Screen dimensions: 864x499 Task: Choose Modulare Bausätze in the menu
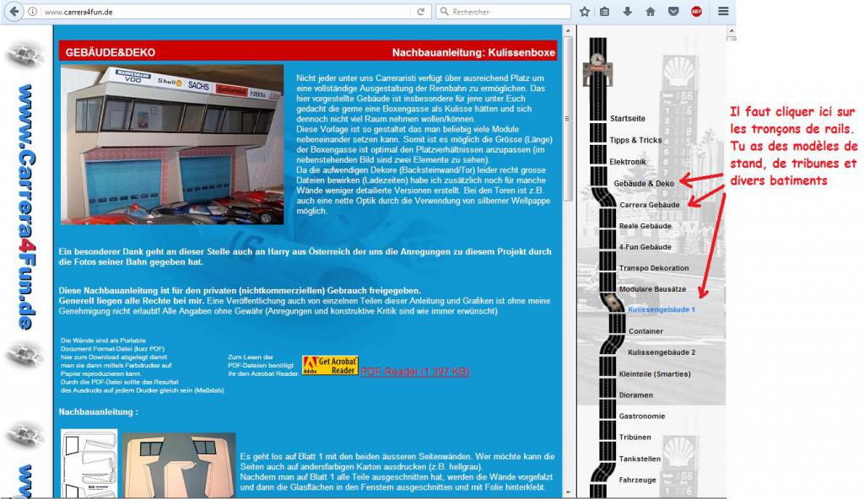(x=652, y=288)
